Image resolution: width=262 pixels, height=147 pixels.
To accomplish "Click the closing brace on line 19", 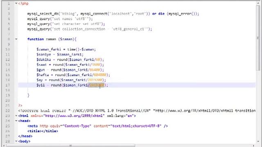I will pyautogui.click(x=28, y=95).
